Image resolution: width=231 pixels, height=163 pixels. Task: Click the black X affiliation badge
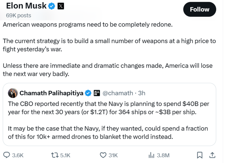tap(61, 6)
